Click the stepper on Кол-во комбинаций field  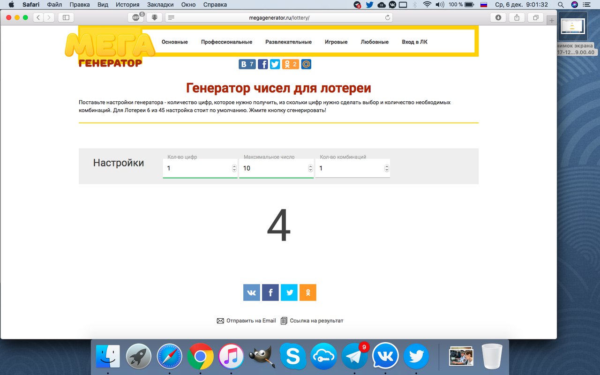[x=387, y=168]
